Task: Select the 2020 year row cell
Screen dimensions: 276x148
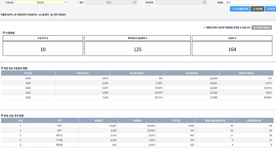Action: pos(28,83)
